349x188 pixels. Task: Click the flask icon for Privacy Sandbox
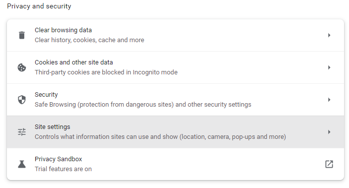pyautogui.click(x=22, y=164)
